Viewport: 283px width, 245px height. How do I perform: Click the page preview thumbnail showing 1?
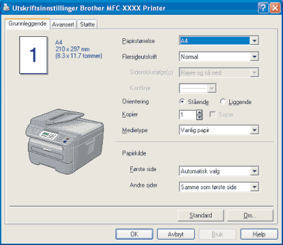34,55
